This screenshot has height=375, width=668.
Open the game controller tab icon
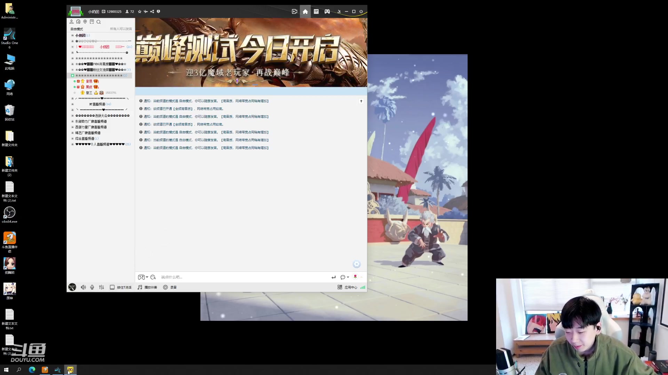click(327, 11)
